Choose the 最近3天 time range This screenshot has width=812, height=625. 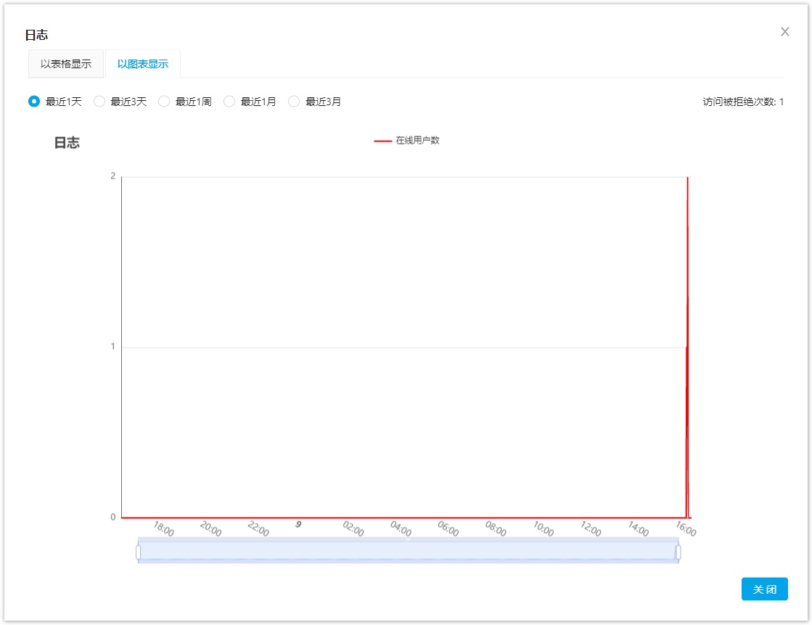[x=99, y=102]
